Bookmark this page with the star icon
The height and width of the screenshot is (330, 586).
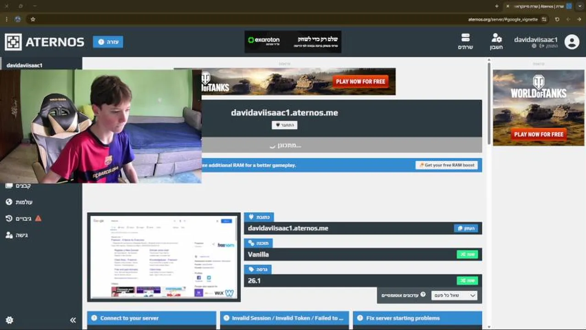coord(33,19)
